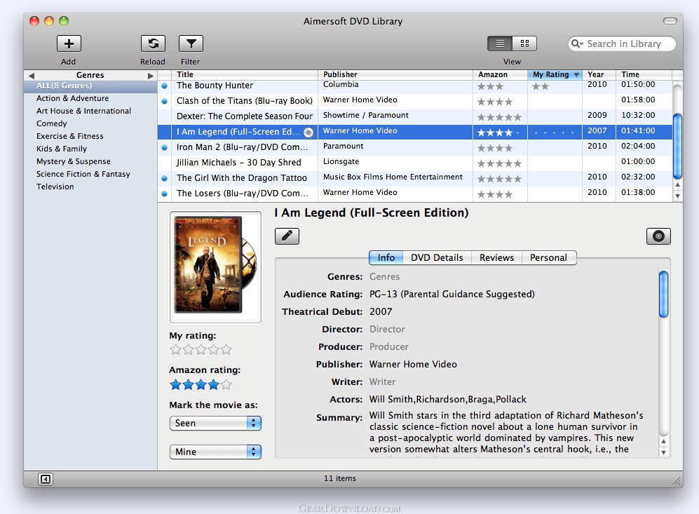Viewport: 699px width, 514px height.
Task: Set My rating stars in detail panel
Action: tap(201, 349)
